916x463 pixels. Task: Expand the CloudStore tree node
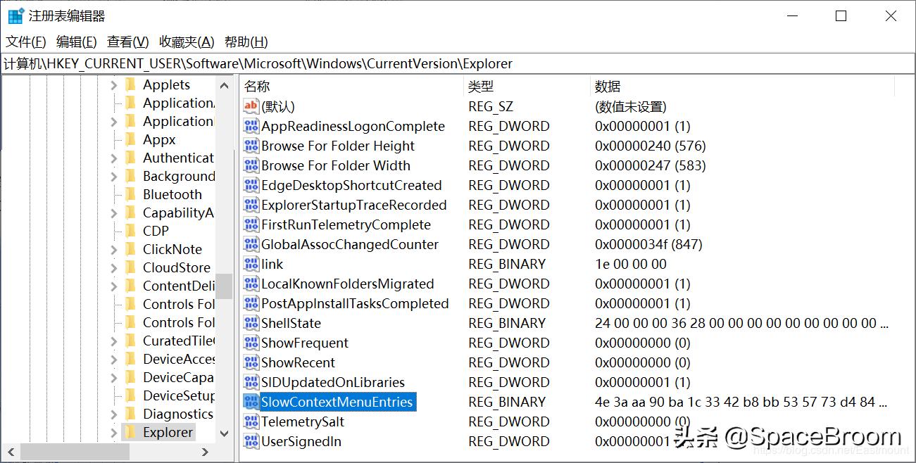coord(114,268)
